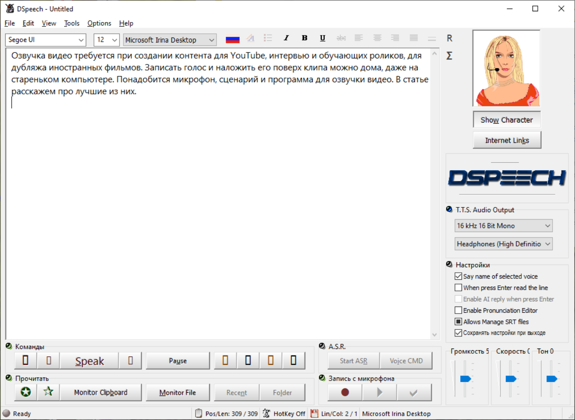Open the Tools menu

(x=72, y=23)
